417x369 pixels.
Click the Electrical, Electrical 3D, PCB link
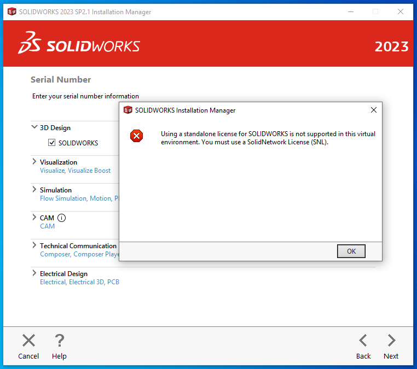click(x=79, y=282)
